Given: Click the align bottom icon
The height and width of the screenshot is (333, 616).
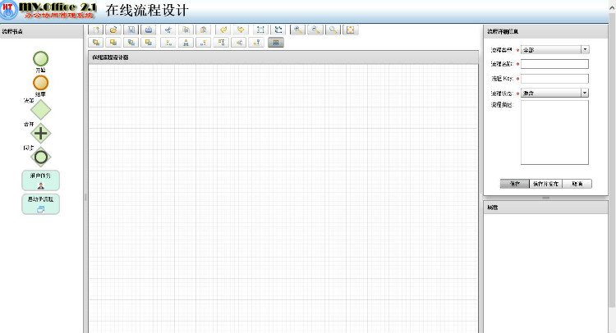Looking at the screenshot, I should coord(256,43).
